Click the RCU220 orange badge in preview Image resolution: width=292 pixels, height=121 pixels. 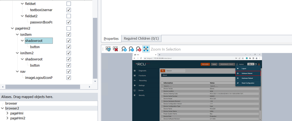point(205,64)
